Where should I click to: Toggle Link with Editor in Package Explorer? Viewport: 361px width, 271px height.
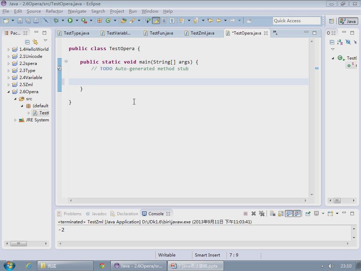point(35,42)
